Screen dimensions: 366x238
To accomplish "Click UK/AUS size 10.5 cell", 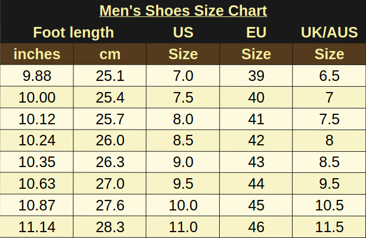I will coord(329,205).
